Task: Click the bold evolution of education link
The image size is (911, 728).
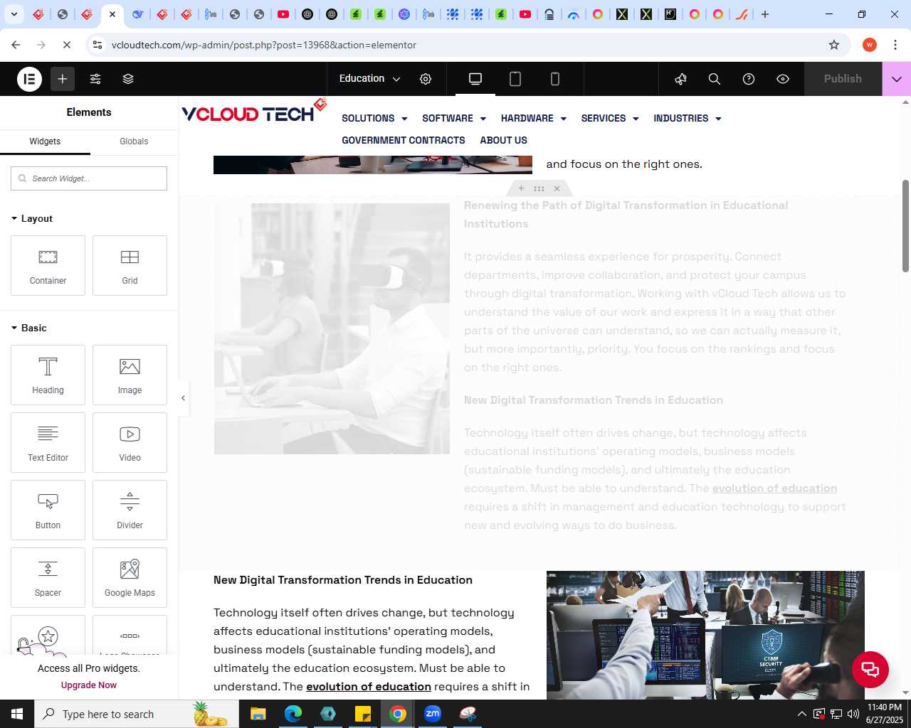Action: click(369, 686)
